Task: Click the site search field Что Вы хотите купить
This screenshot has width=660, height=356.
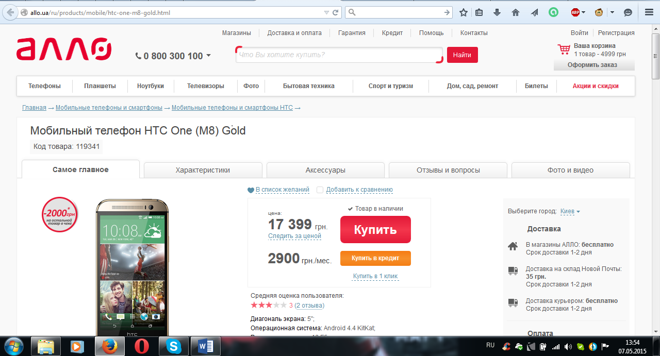Action: tap(339, 55)
